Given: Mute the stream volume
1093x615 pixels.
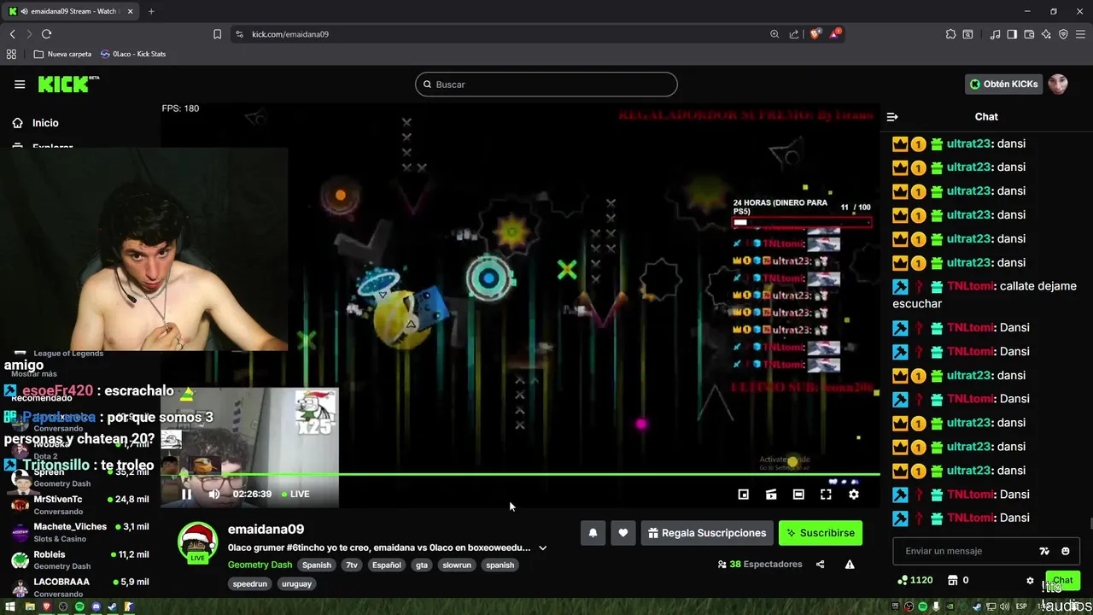Looking at the screenshot, I should coord(213,494).
